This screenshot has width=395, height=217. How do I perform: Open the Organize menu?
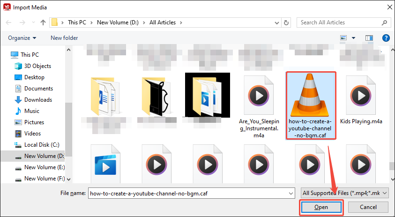pyautogui.click(x=22, y=38)
